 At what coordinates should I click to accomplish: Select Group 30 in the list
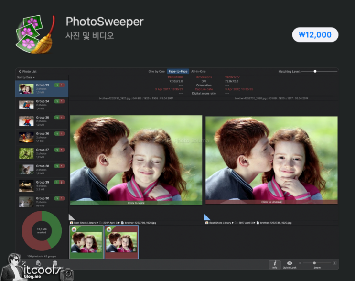tap(42, 201)
